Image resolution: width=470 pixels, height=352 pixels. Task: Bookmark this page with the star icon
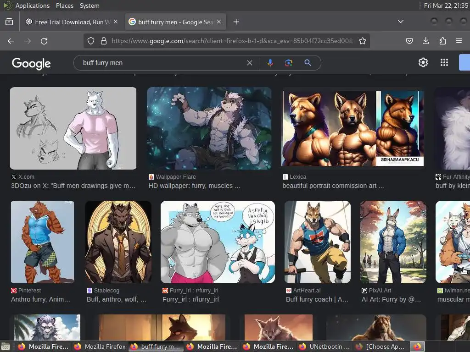pos(363,41)
